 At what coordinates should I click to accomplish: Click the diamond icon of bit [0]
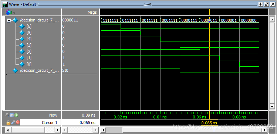coord(22,64)
